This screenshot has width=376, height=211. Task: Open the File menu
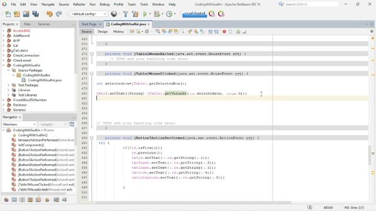point(14,4)
